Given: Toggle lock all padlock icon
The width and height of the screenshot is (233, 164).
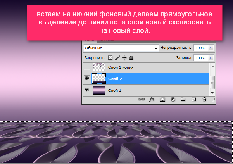Looking at the screenshot, I should click(x=131, y=58).
